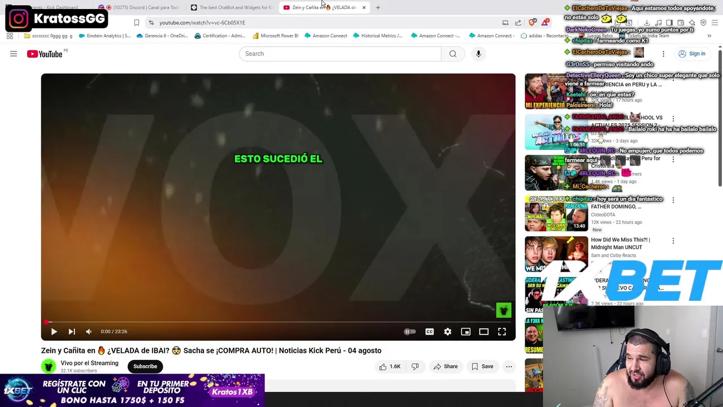Image resolution: width=723 pixels, height=407 pixels.
Task: Open the YouTube guide hamburger menu
Action: (14, 54)
